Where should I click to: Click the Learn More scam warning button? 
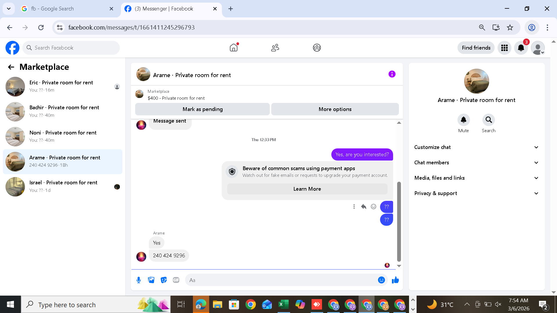[307, 189]
